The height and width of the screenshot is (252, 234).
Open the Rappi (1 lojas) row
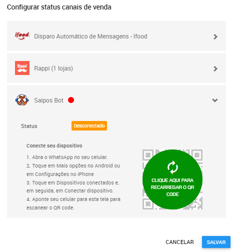(x=116, y=68)
